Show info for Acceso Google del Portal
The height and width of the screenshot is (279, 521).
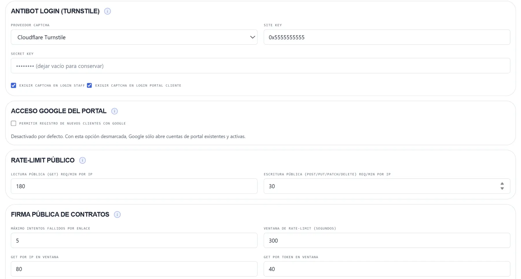(115, 111)
